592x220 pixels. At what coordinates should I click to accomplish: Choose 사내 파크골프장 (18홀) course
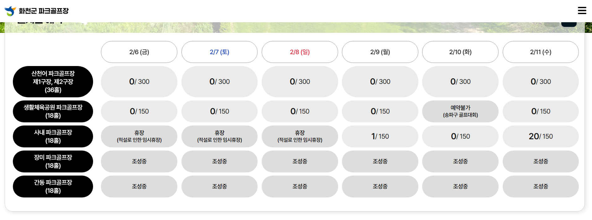[x=53, y=136]
